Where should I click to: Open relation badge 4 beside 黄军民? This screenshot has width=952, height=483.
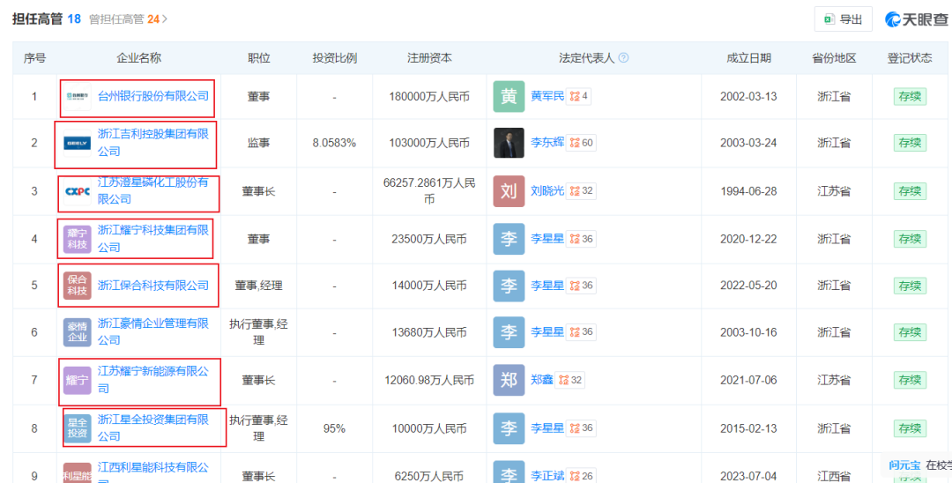point(578,96)
